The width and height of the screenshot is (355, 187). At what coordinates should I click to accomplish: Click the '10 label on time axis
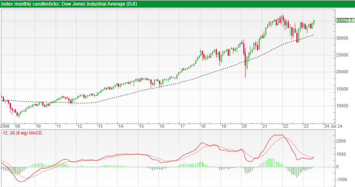click(x=38, y=126)
